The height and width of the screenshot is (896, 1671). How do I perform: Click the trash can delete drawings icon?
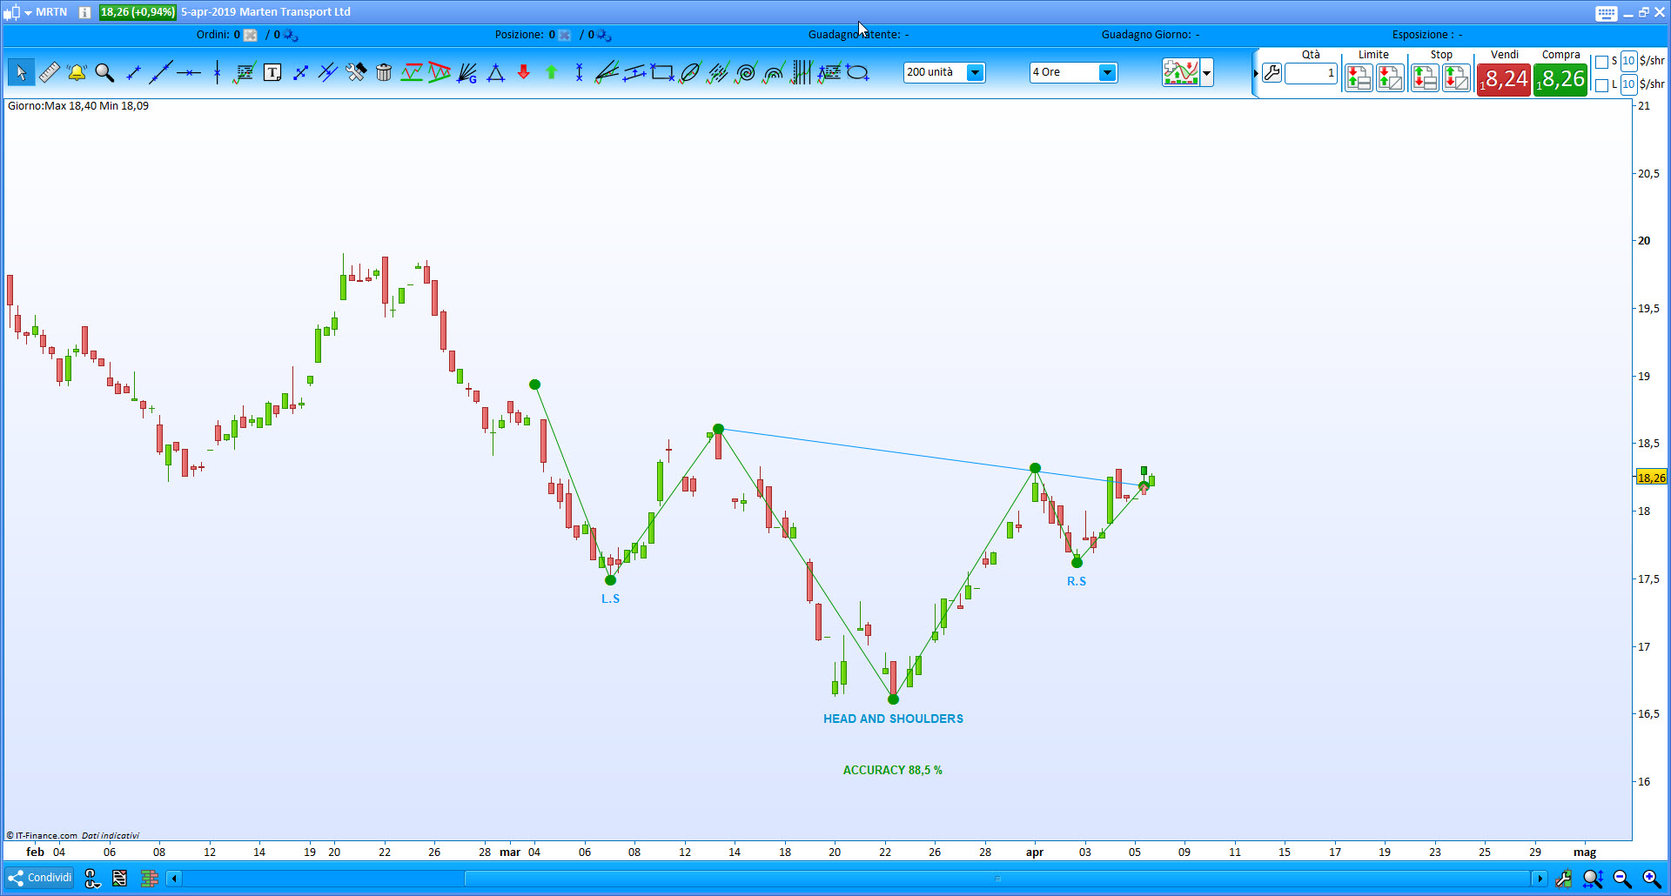click(384, 72)
